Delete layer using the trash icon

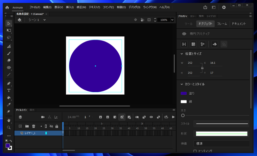pos(33,126)
